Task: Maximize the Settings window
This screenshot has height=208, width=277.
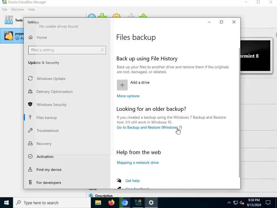Action: pos(221,22)
